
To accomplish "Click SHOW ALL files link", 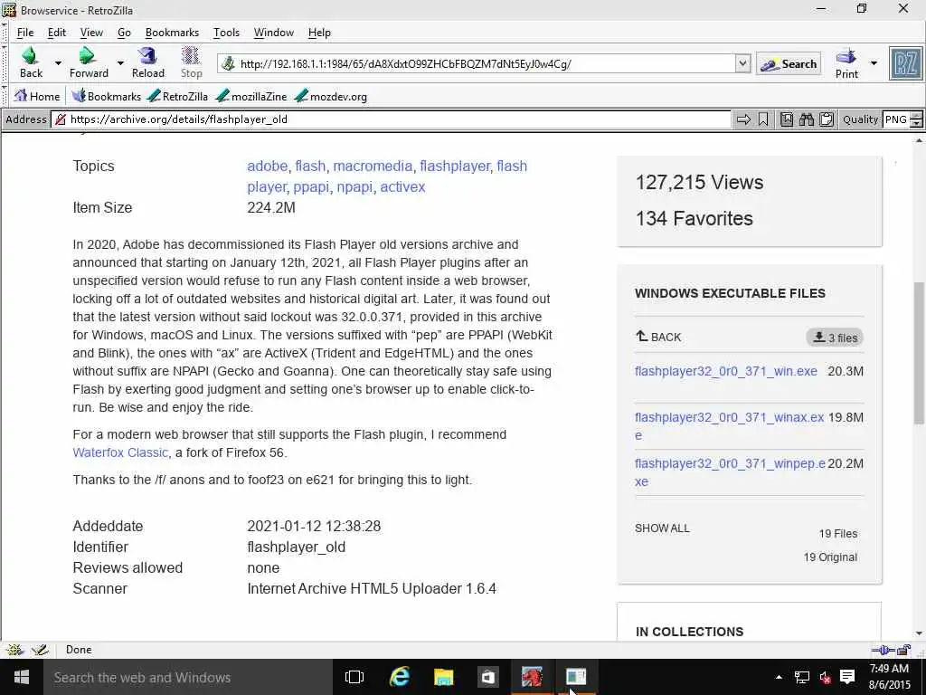I will point(662,528).
